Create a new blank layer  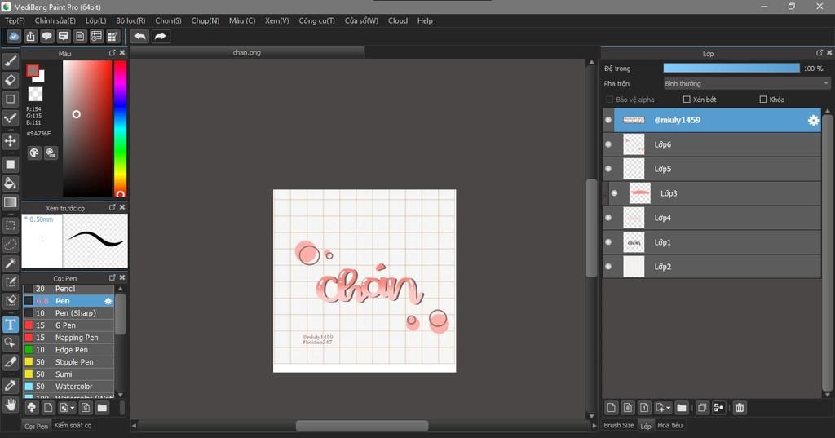(612, 408)
